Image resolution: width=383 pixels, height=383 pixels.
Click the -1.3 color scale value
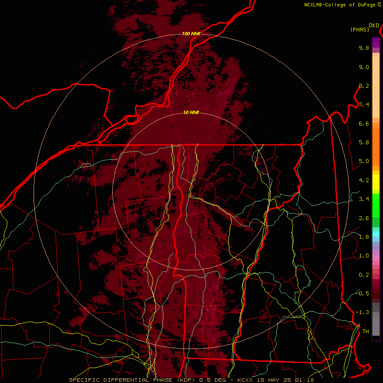point(362,312)
